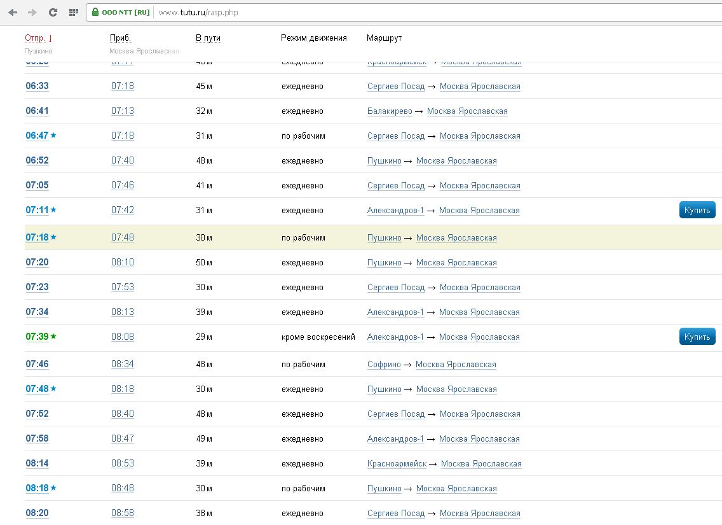This screenshot has width=722, height=525.
Task: Open Красноармейск in the 08:14 row
Action: point(397,464)
